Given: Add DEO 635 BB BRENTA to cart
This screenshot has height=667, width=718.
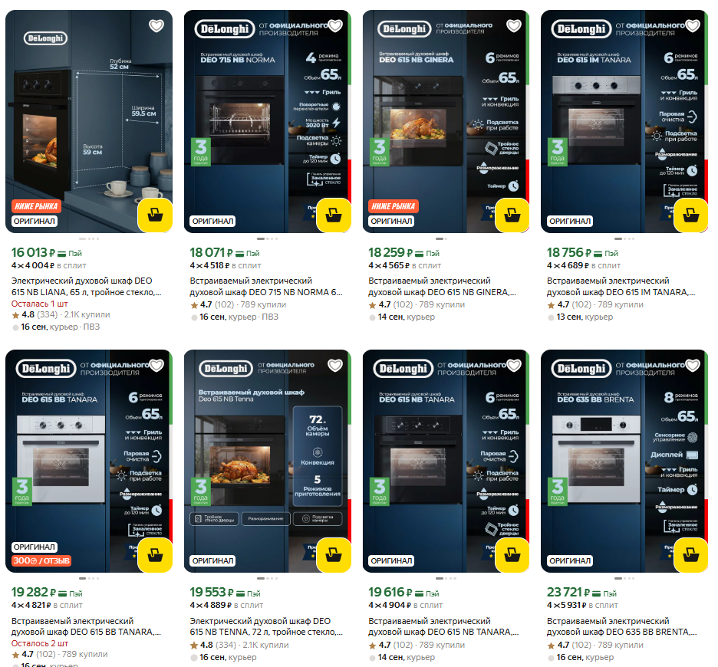Looking at the screenshot, I should click(691, 555).
